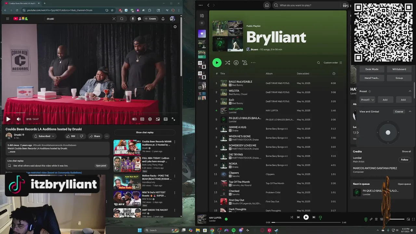Open YouTube player settings gear
Viewport: 416px width, 234px height.
click(150, 119)
